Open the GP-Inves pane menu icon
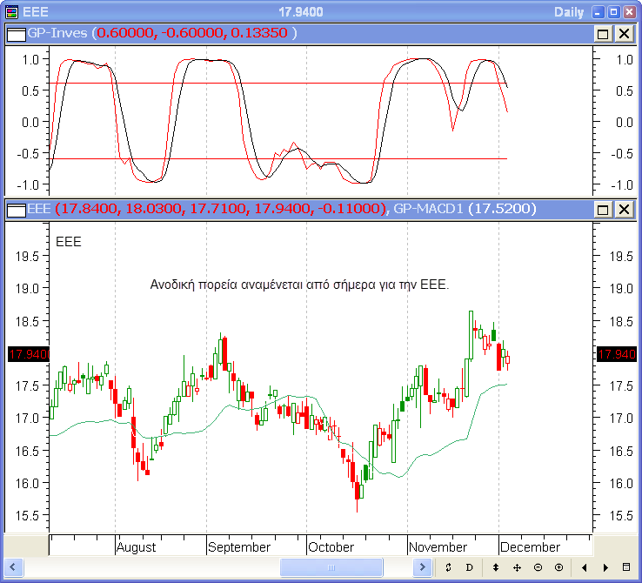This screenshot has height=583, width=642. coord(16,33)
